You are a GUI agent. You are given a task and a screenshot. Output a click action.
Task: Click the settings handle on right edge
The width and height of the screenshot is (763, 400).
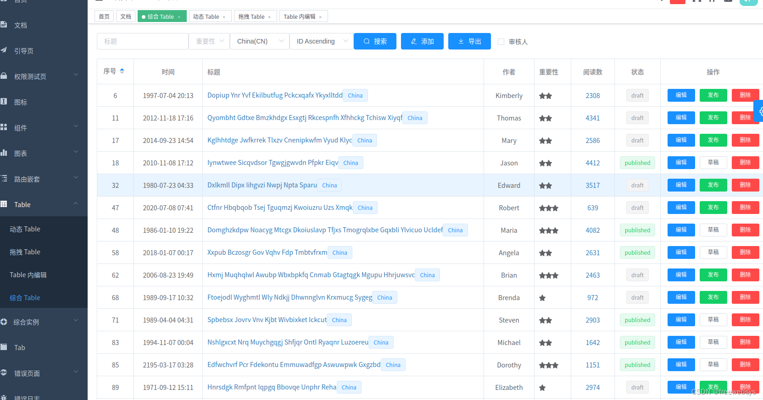759,111
